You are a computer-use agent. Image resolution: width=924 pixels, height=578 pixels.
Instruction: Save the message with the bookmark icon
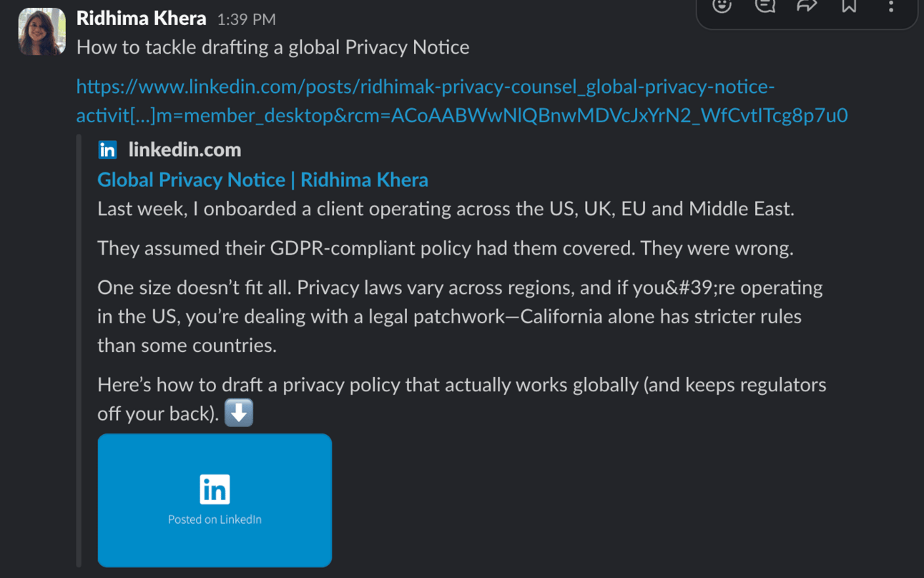[x=849, y=6]
